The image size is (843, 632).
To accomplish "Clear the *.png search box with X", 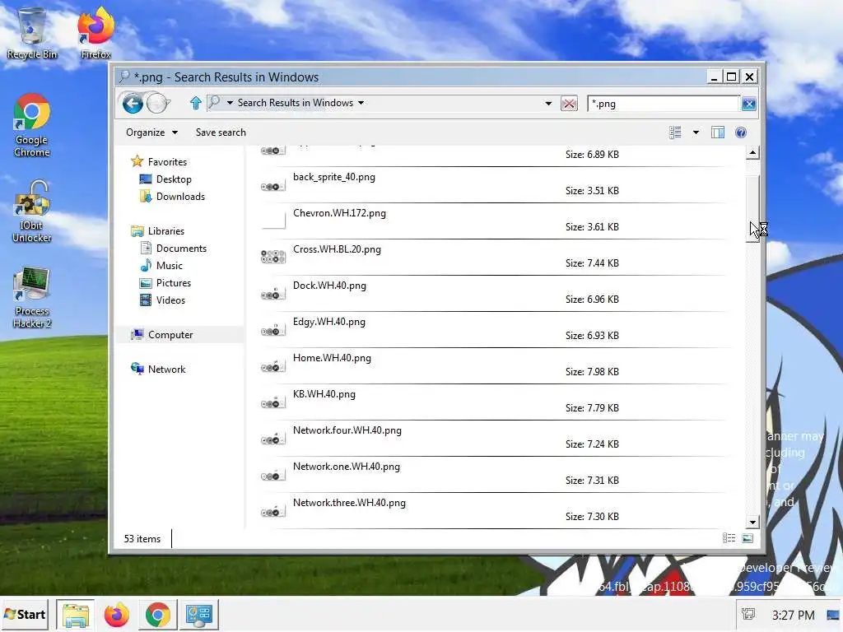I will click(x=749, y=104).
